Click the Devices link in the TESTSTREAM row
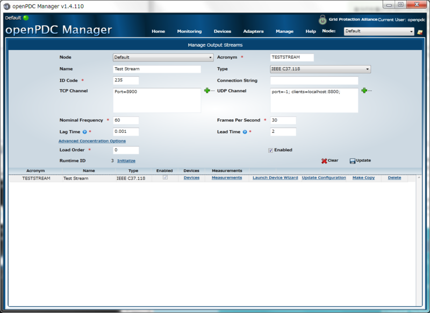 191,178
